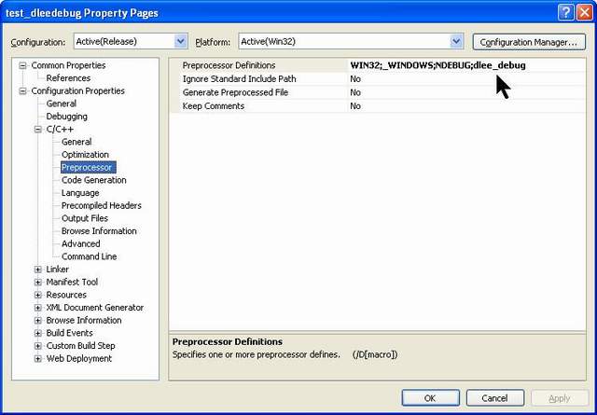Select Browse Information under C/C++
597x415 pixels.
click(99, 231)
